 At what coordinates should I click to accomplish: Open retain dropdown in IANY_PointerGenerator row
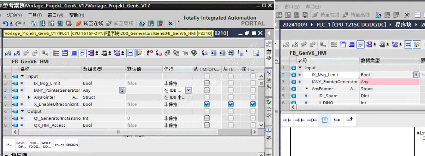[x=189, y=90]
